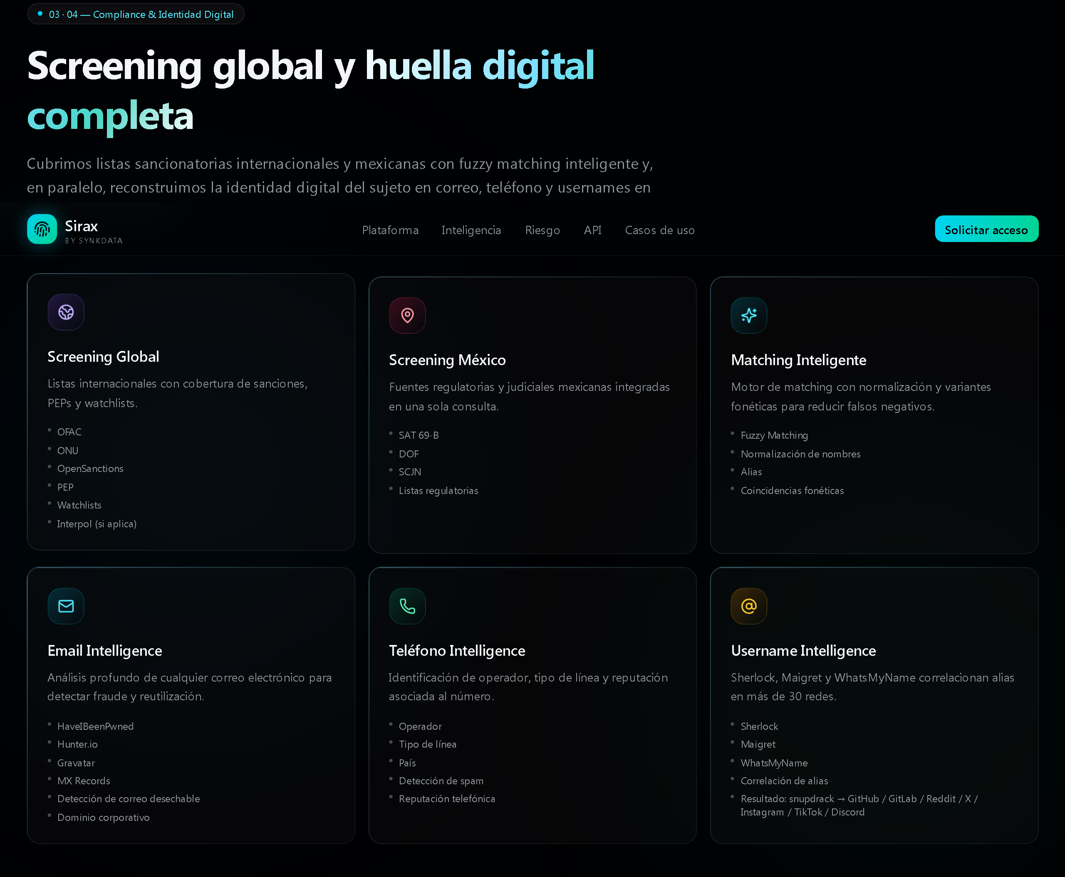Click the WhatsMyName list item
Screen dimensions: 1065x877
tap(774, 763)
